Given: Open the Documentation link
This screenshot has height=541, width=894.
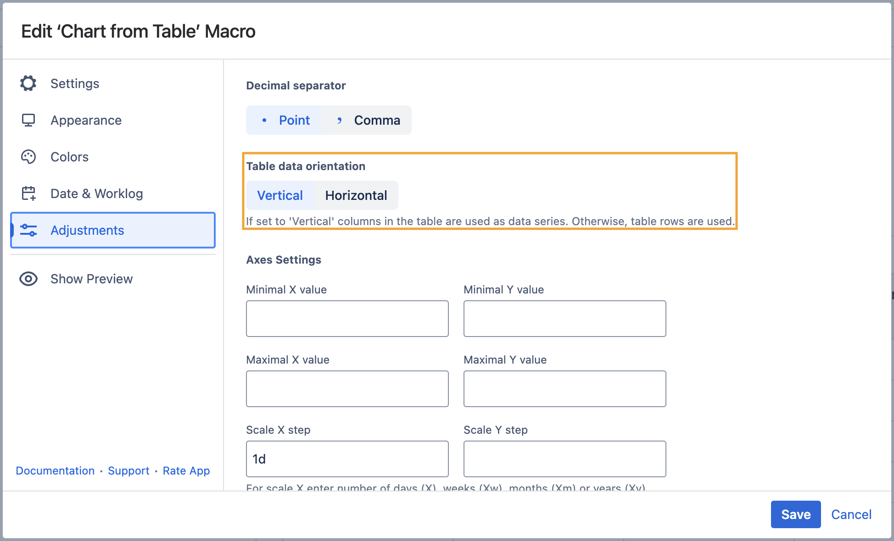Looking at the screenshot, I should [x=55, y=471].
